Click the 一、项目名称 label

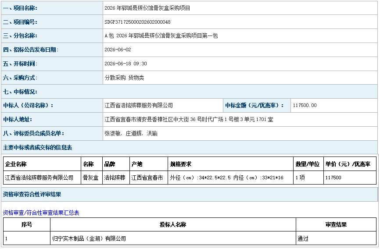coord(20,8)
